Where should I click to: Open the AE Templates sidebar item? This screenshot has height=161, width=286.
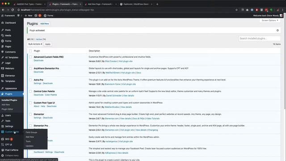coord(12,58)
